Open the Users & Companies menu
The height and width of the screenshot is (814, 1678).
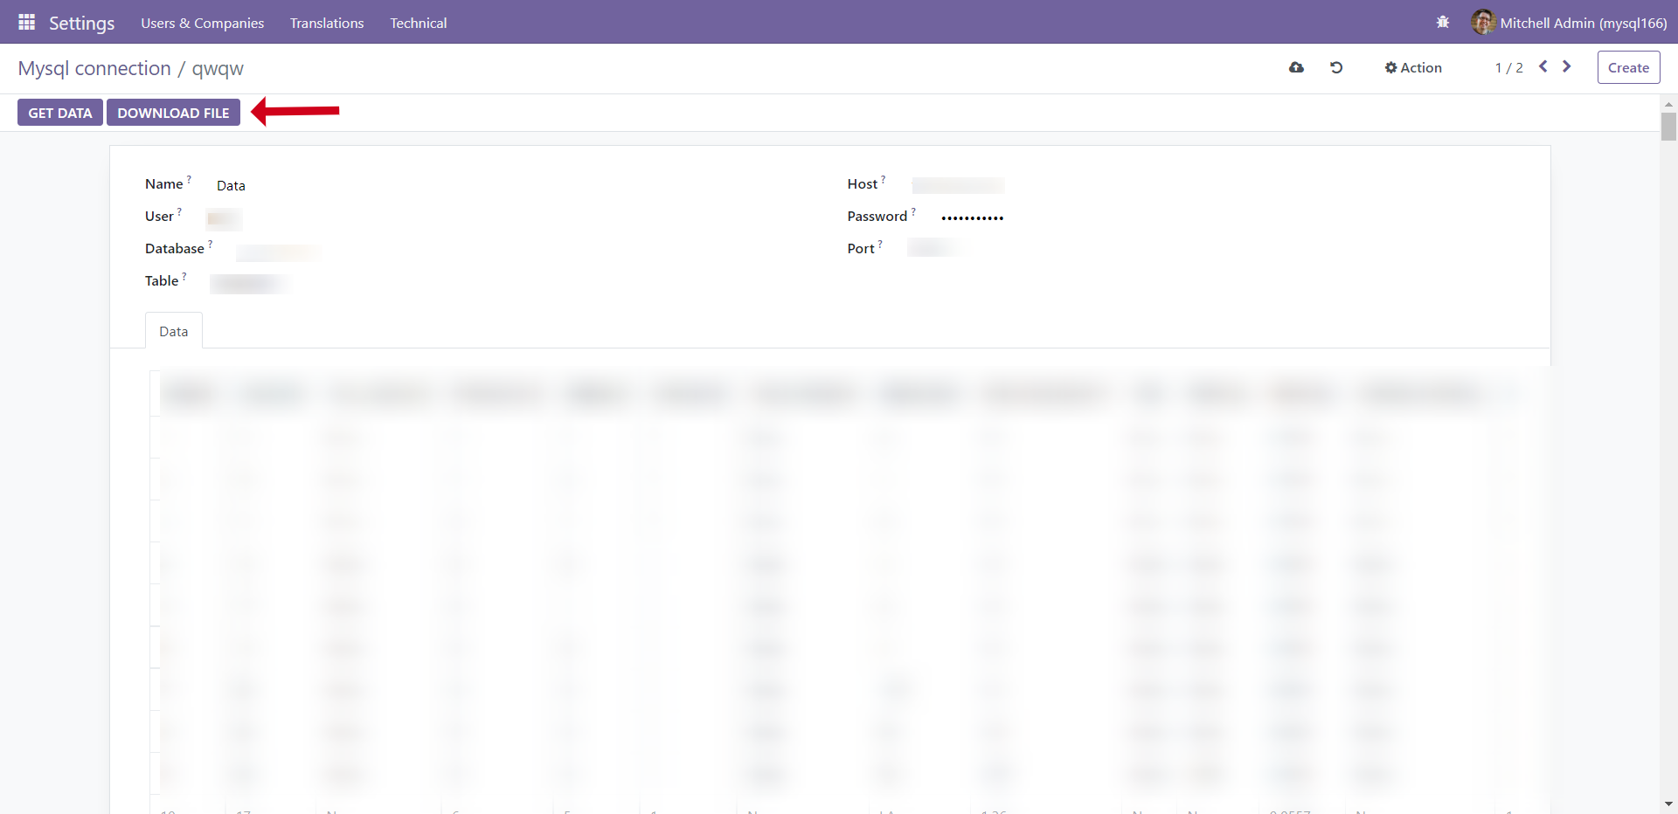[x=202, y=23]
